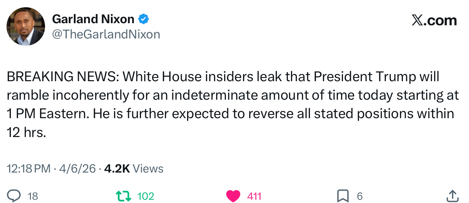Open Garland Nixon's profile picture
The height and width of the screenshot is (203, 469).
pyautogui.click(x=25, y=27)
